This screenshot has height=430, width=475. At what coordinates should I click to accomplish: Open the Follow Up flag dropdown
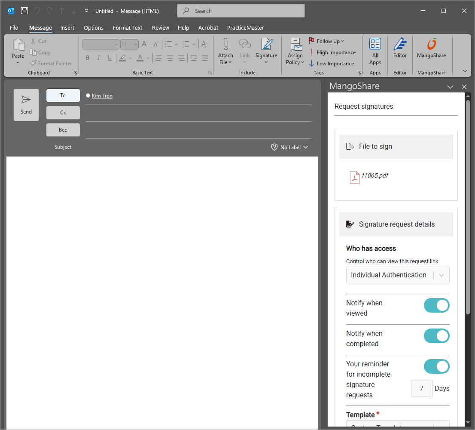(x=328, y=41)
